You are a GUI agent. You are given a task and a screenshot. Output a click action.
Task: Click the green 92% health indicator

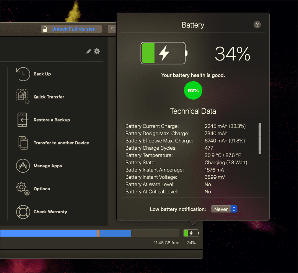[x=193, y=90]
